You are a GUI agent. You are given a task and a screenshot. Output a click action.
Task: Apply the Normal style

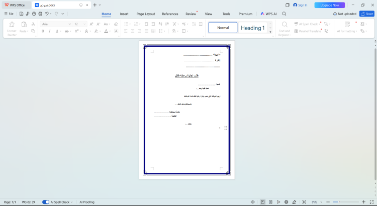point(223,28)
